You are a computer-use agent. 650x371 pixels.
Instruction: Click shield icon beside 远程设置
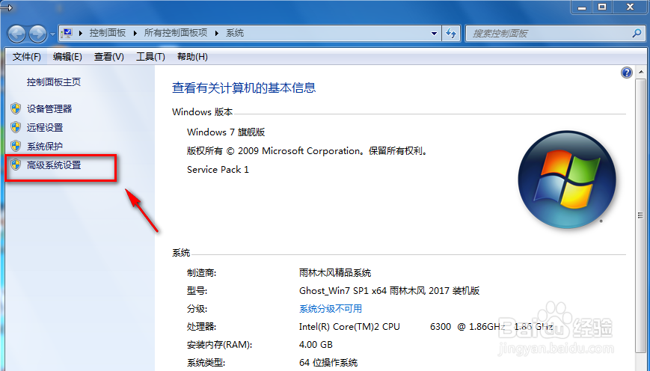coord(16,127)
